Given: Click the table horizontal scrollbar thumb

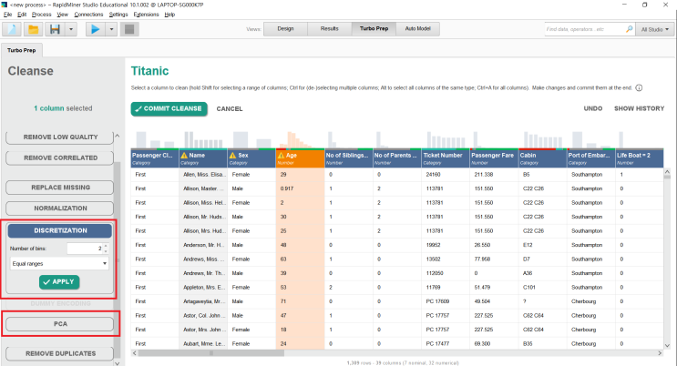Looking at the screenshot, I should (211, 353).
